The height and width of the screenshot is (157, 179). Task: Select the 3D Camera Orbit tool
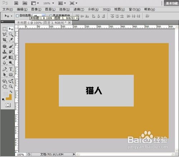pyautogui.click(x=11, y=81)
